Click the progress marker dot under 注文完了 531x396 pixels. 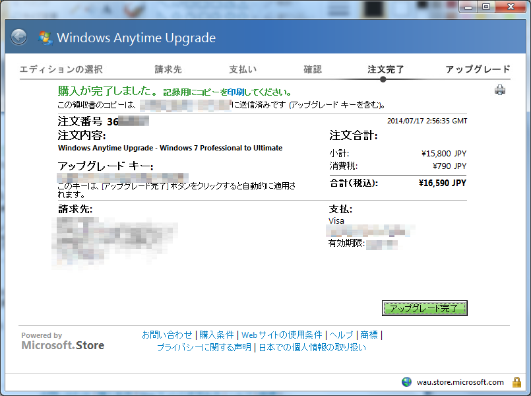click(383, 79)
